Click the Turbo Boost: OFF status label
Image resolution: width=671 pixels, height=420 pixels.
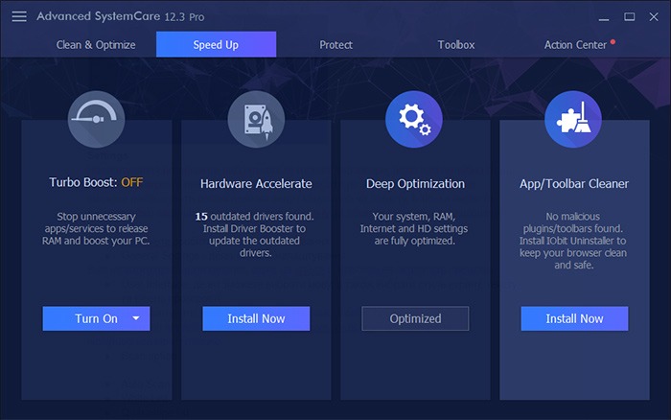coord(96,182)
